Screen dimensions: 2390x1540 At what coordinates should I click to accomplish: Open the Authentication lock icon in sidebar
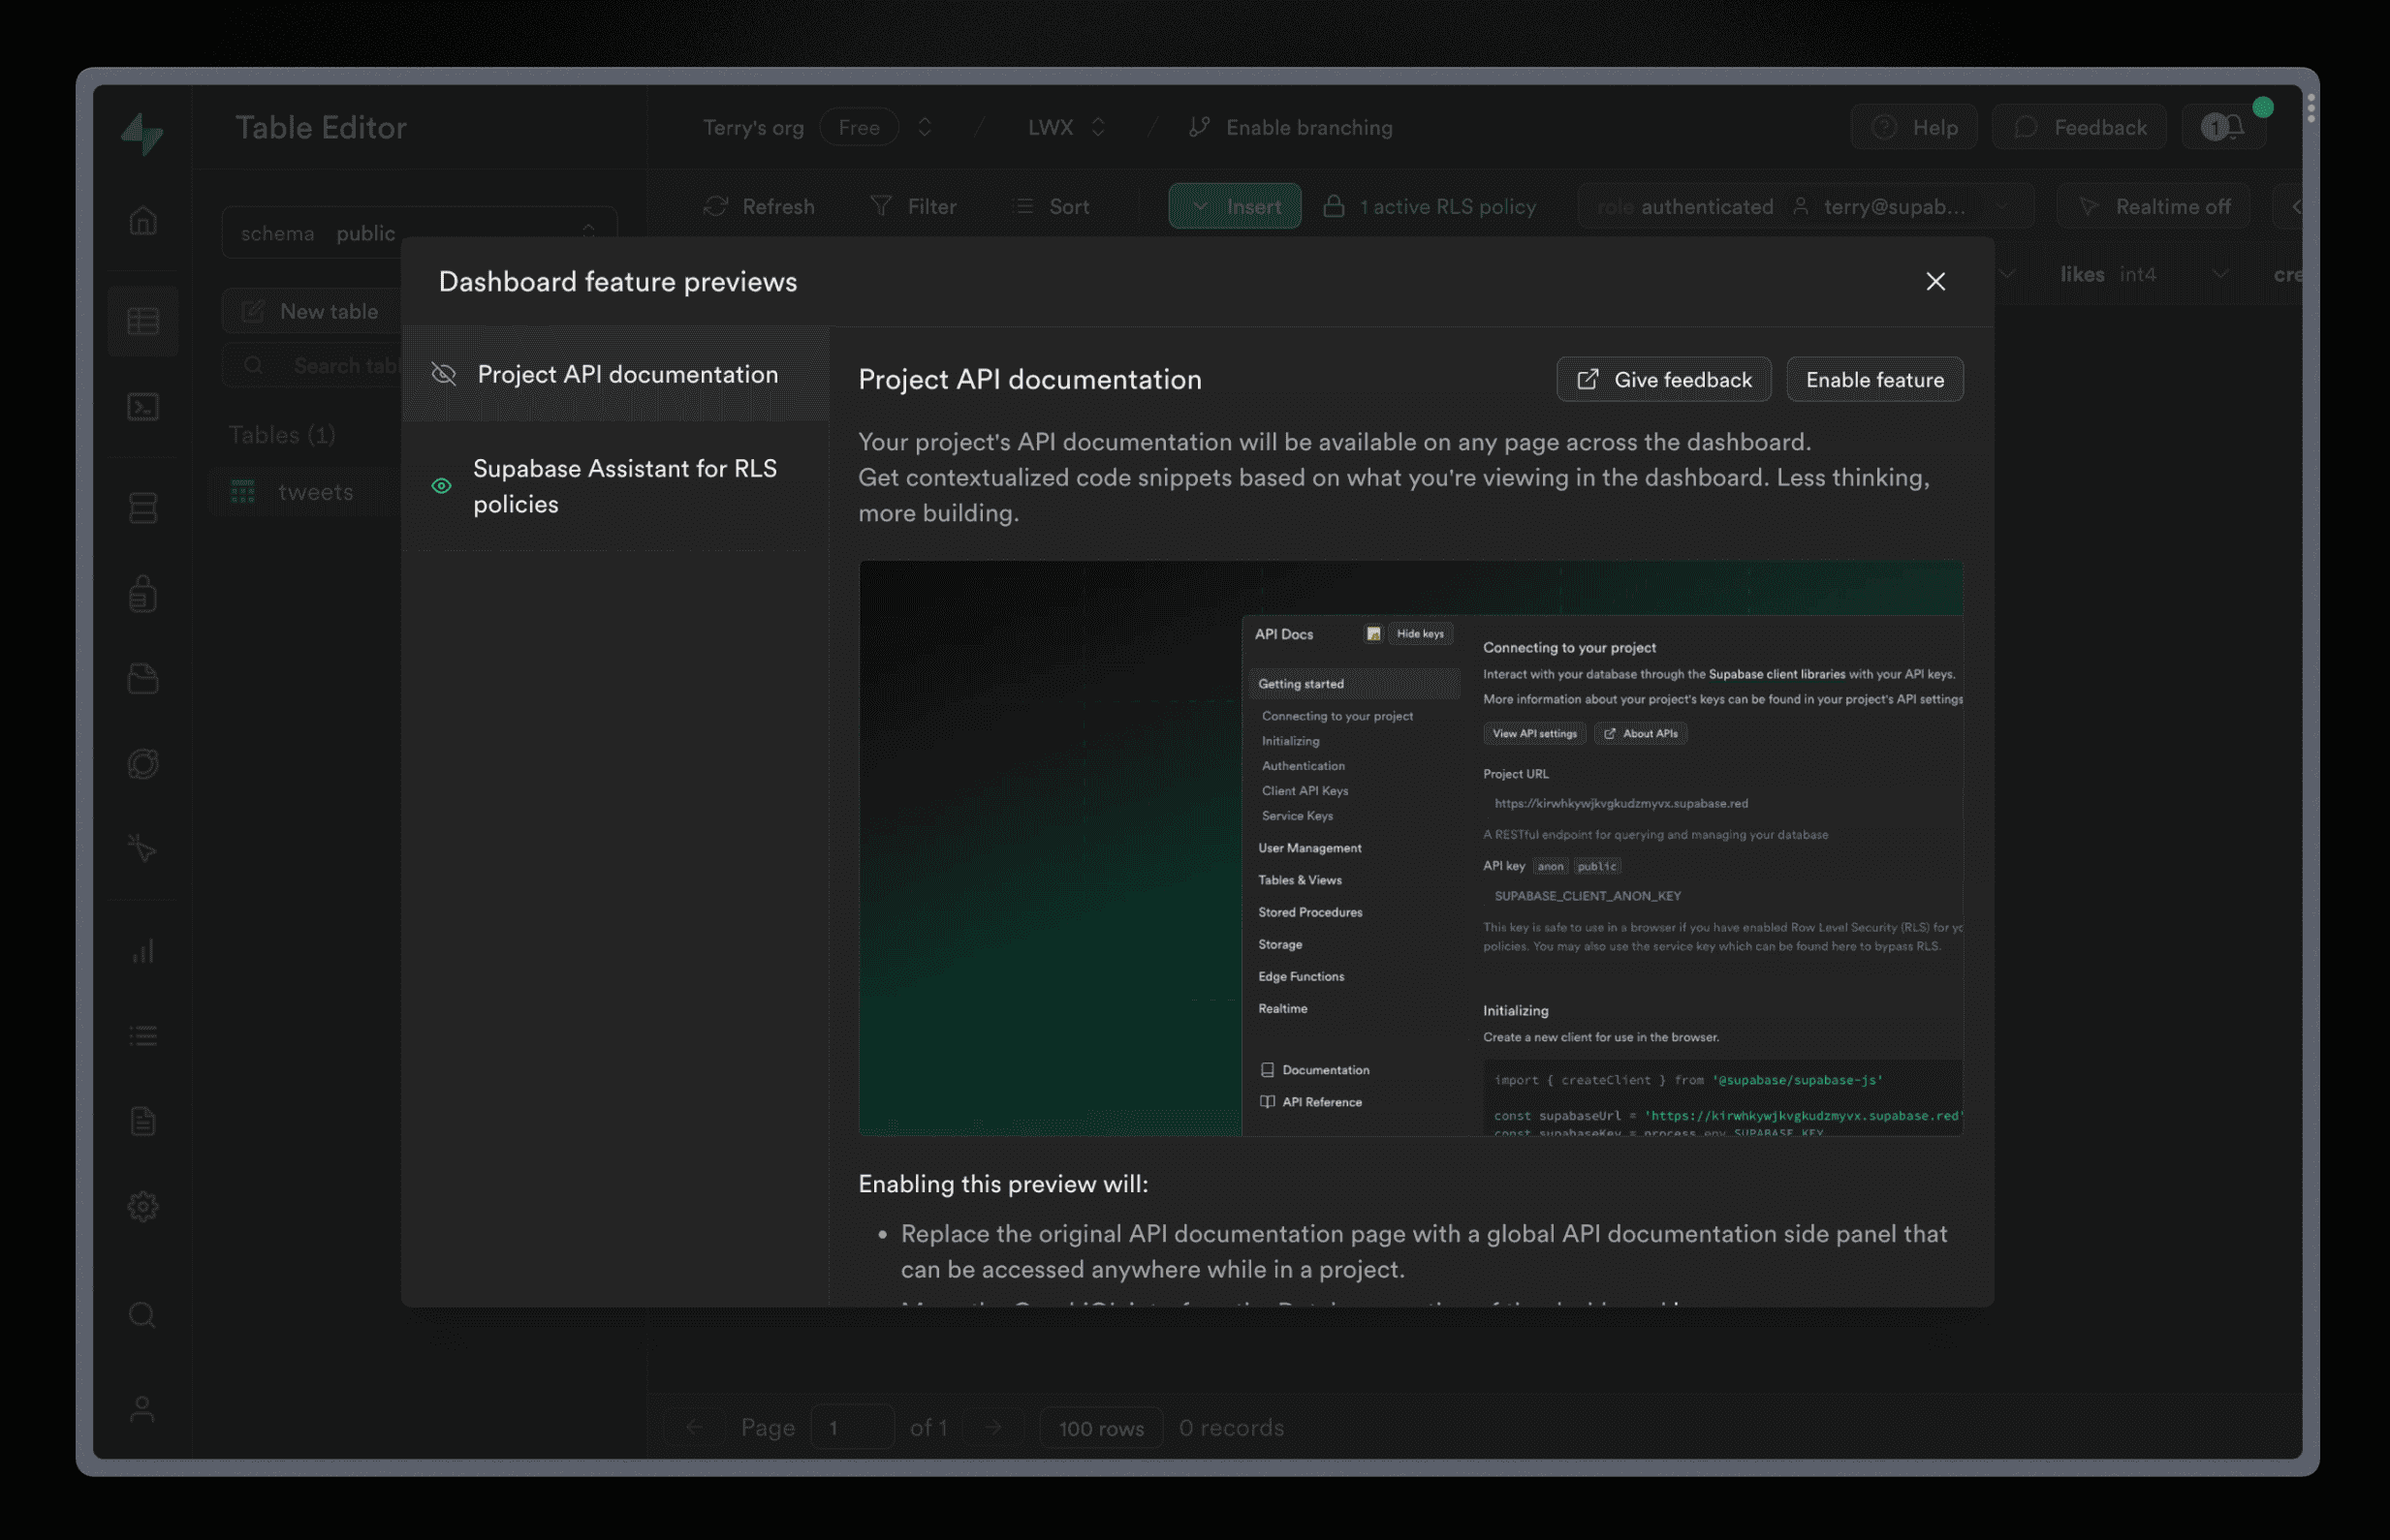pos(143,594)
